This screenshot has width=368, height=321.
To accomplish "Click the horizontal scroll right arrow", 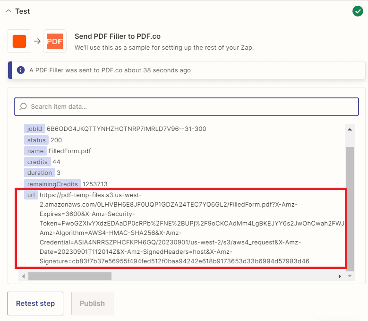I will 340,276.
